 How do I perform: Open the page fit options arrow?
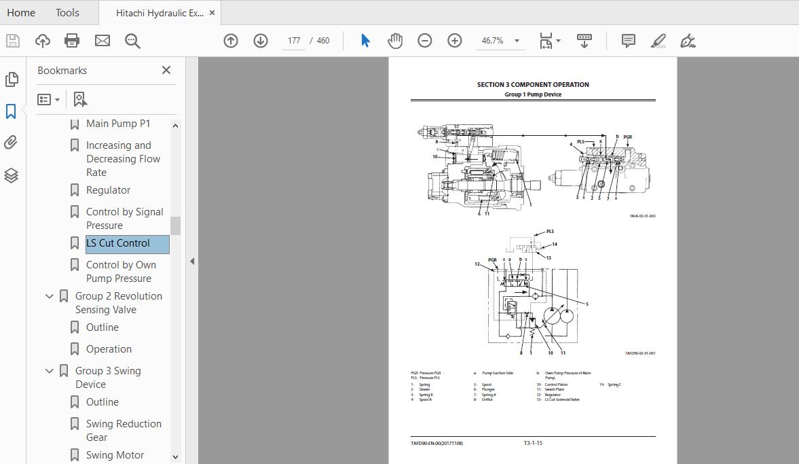pos(559,41)
